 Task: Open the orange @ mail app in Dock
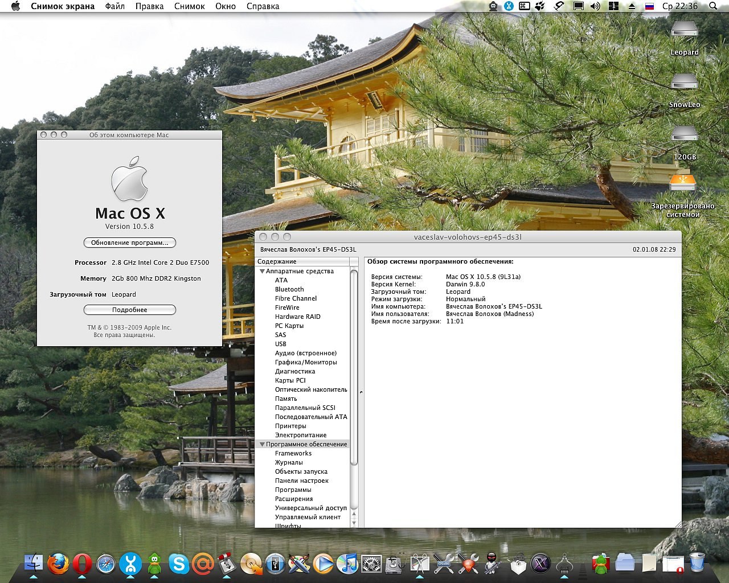click(x=203, y=564)
